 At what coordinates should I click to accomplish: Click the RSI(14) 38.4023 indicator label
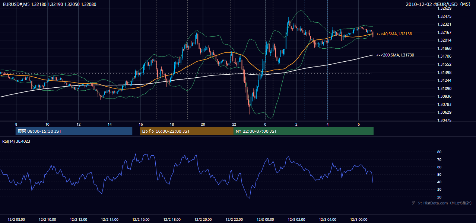coord(16,141)
